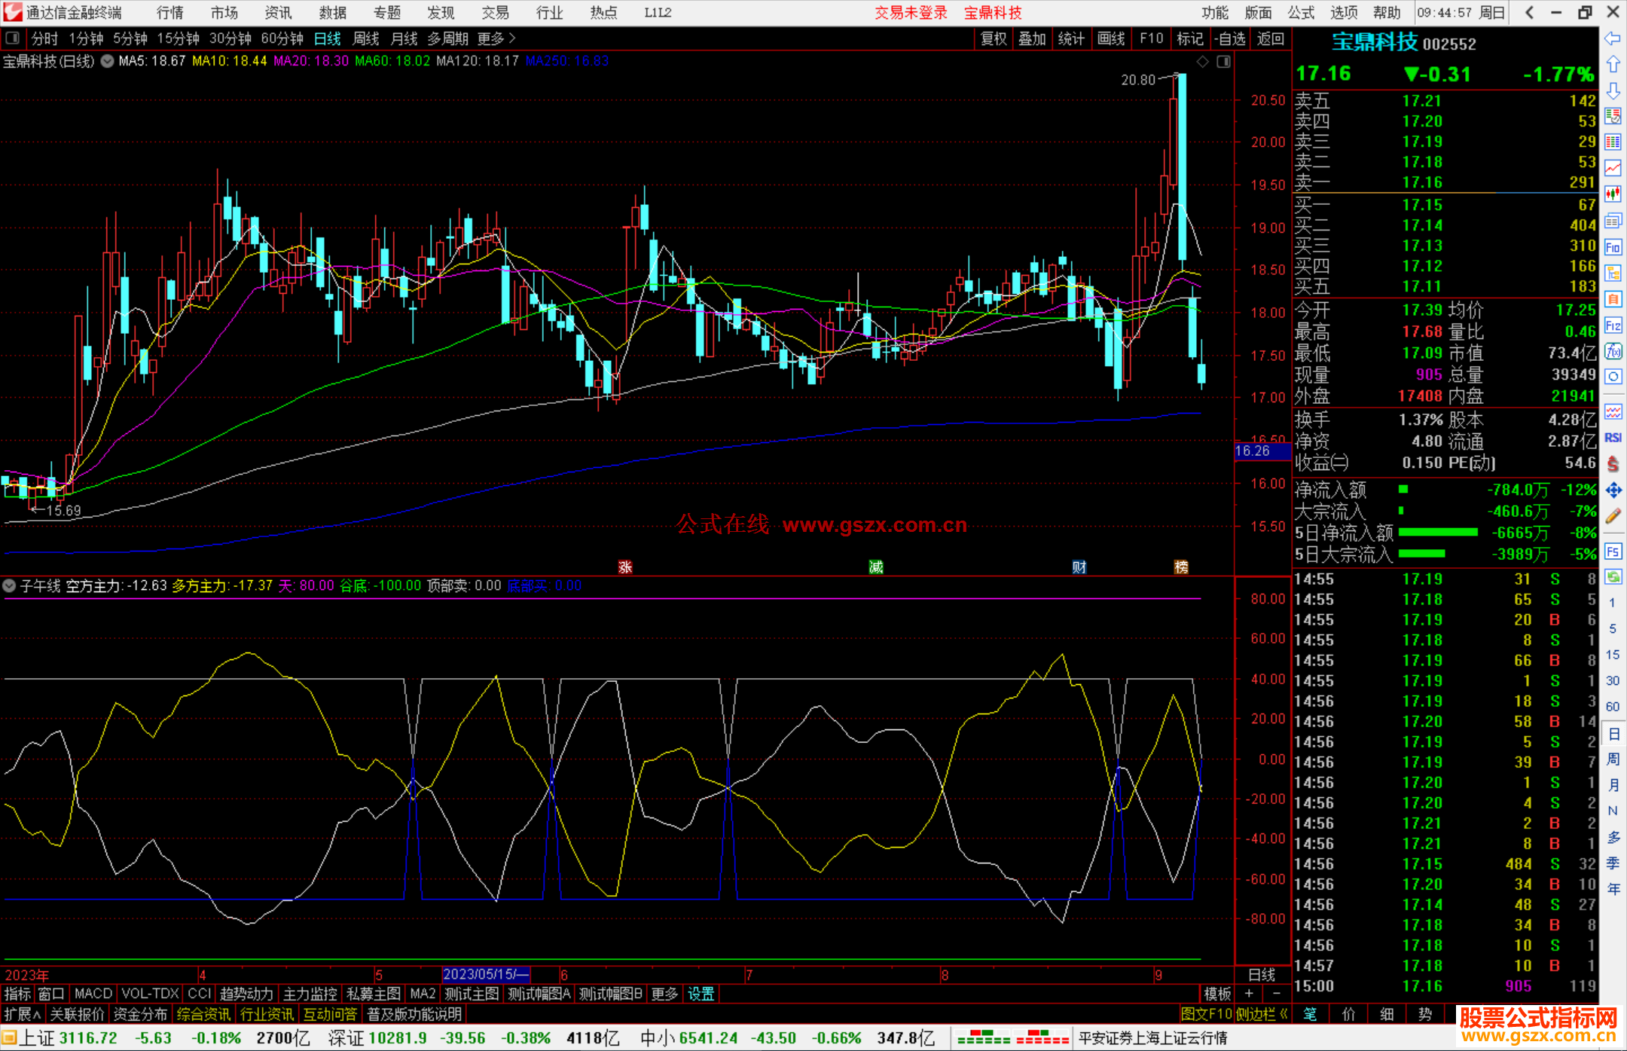Viewport: 1627px width, 1051px height.
Task: Select the MACD indicator tab
Action: (x=93, y=994)
